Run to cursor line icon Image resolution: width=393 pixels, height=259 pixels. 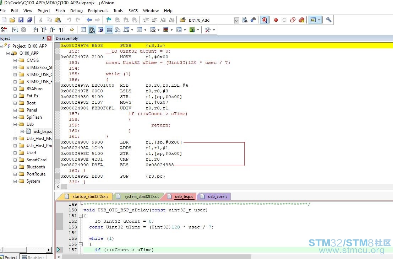[x=61, y=30]
